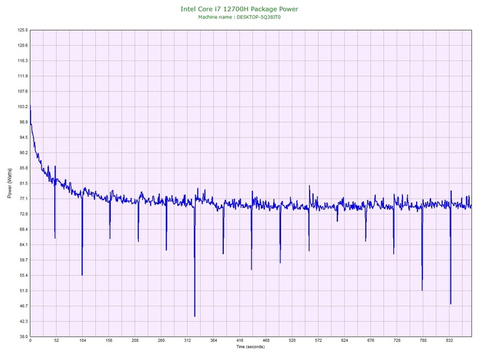Select the y-axis value 120.6
Screen dimensions: 479x359
click(x=24, y=45)
